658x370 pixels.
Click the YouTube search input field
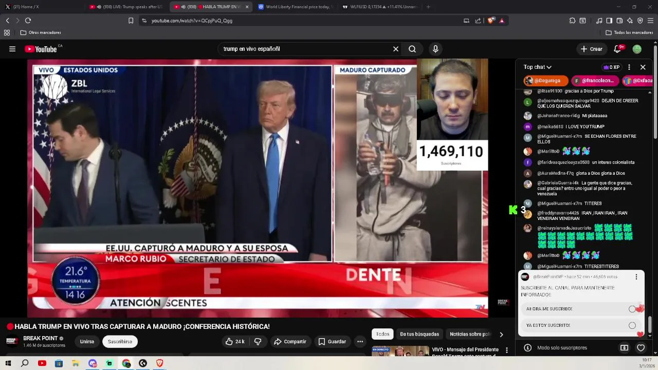306,49
